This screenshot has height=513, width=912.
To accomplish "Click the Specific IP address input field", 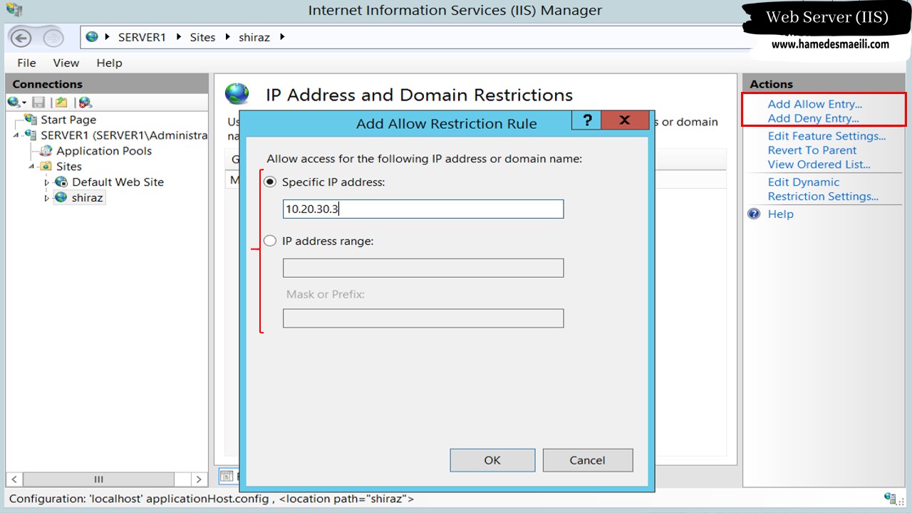I will click(x=423, y=209).
